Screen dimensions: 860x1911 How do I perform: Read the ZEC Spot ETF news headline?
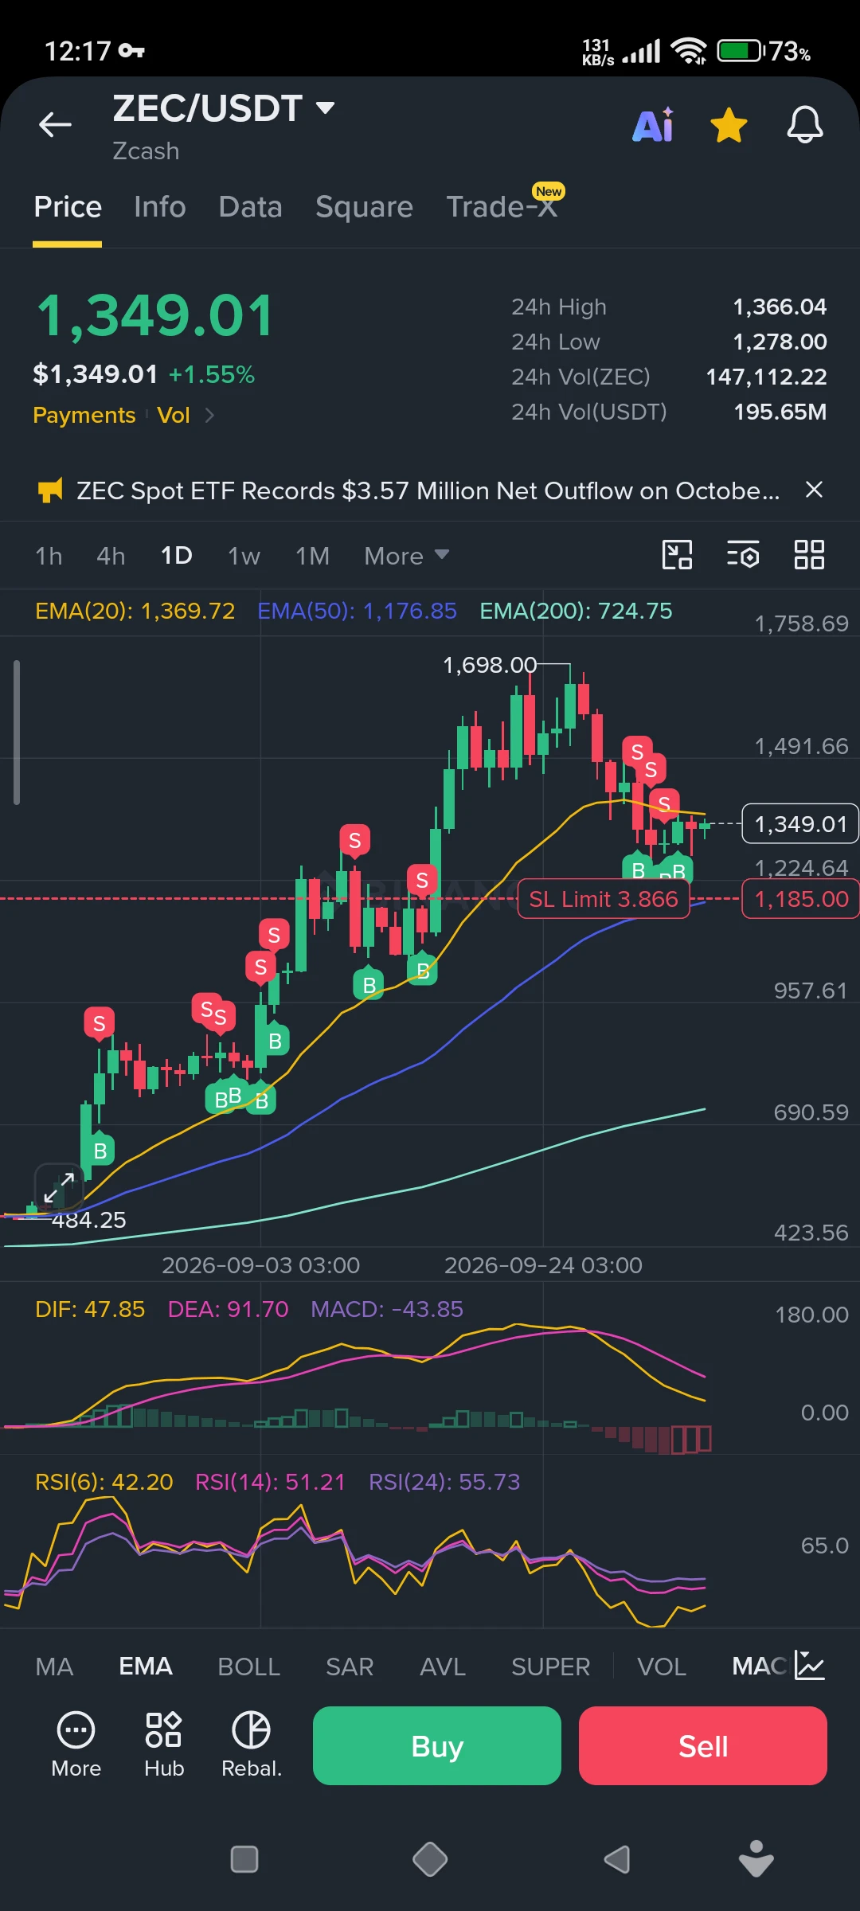[428, 490]
